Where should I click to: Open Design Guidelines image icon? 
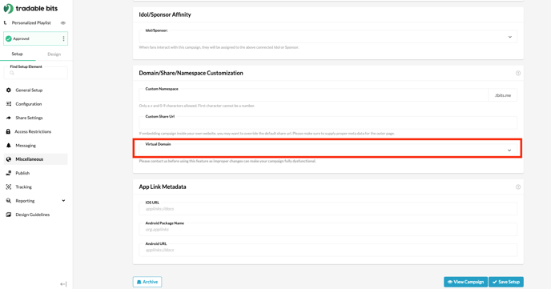coord(9,215)
